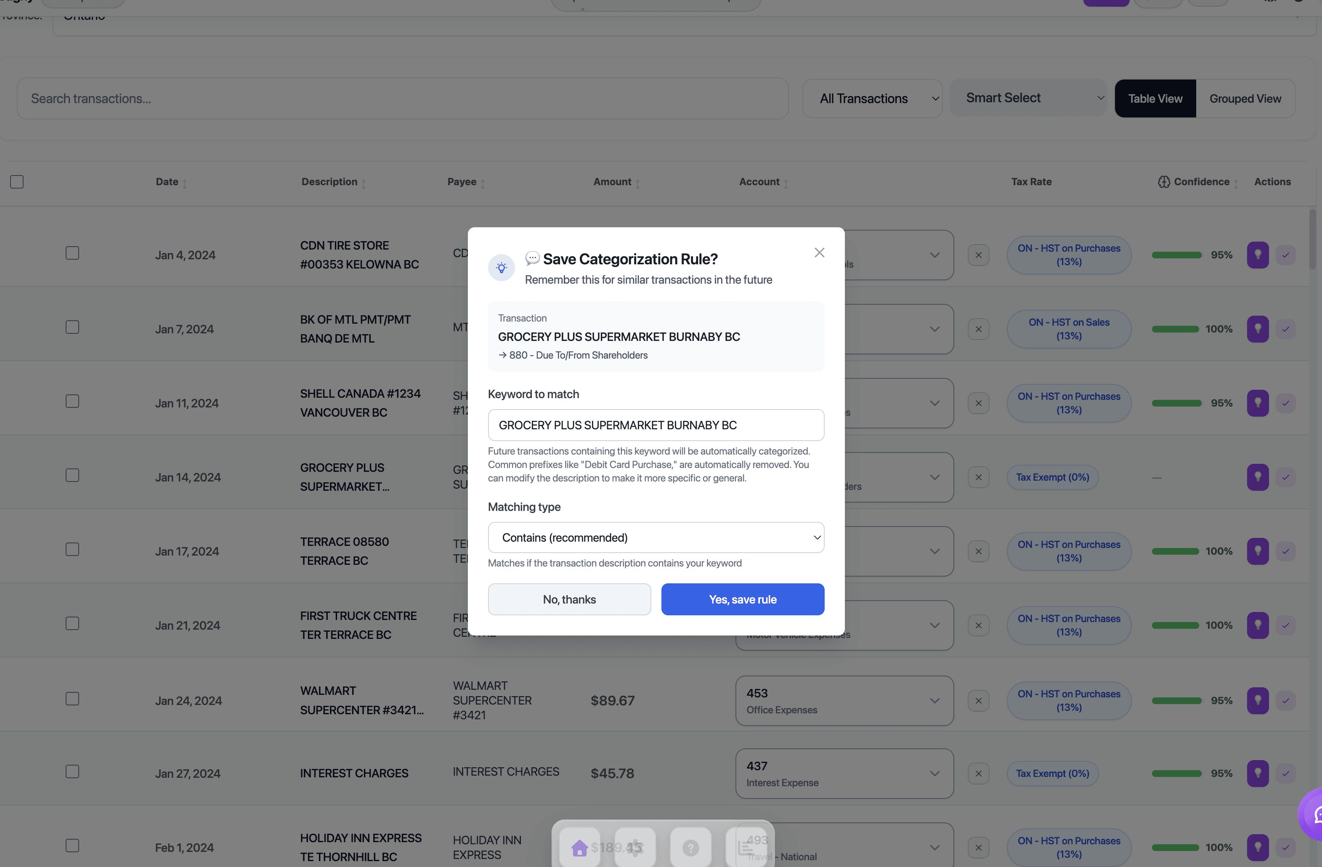Click No, thanks button
Screen dimensions: 1322x867
pos(569,599)
